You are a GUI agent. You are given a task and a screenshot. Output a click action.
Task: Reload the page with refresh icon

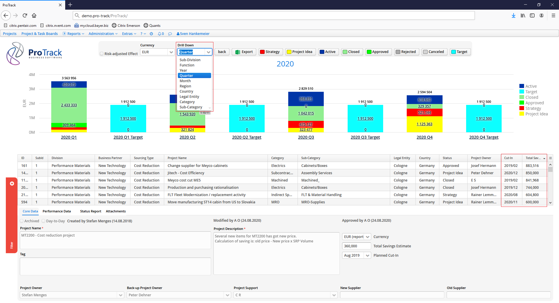[25, 16]
